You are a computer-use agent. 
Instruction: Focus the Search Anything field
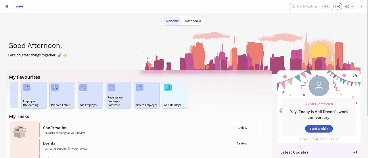(311, 7)
